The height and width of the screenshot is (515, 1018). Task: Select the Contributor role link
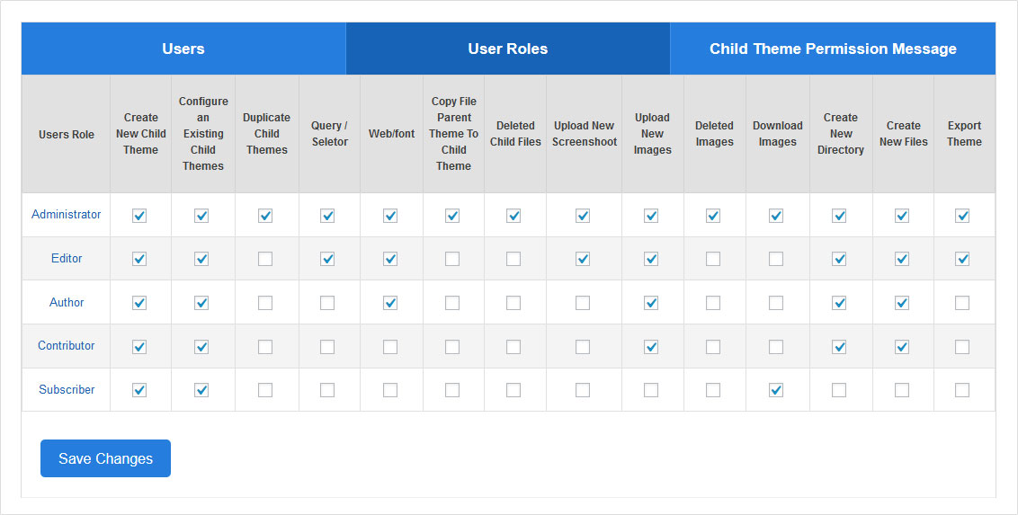click(67, 346)
